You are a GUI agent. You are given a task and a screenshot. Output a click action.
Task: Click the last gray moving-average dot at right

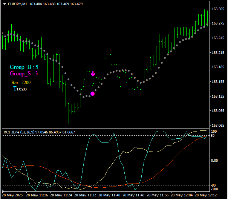[x=207, y=24]
